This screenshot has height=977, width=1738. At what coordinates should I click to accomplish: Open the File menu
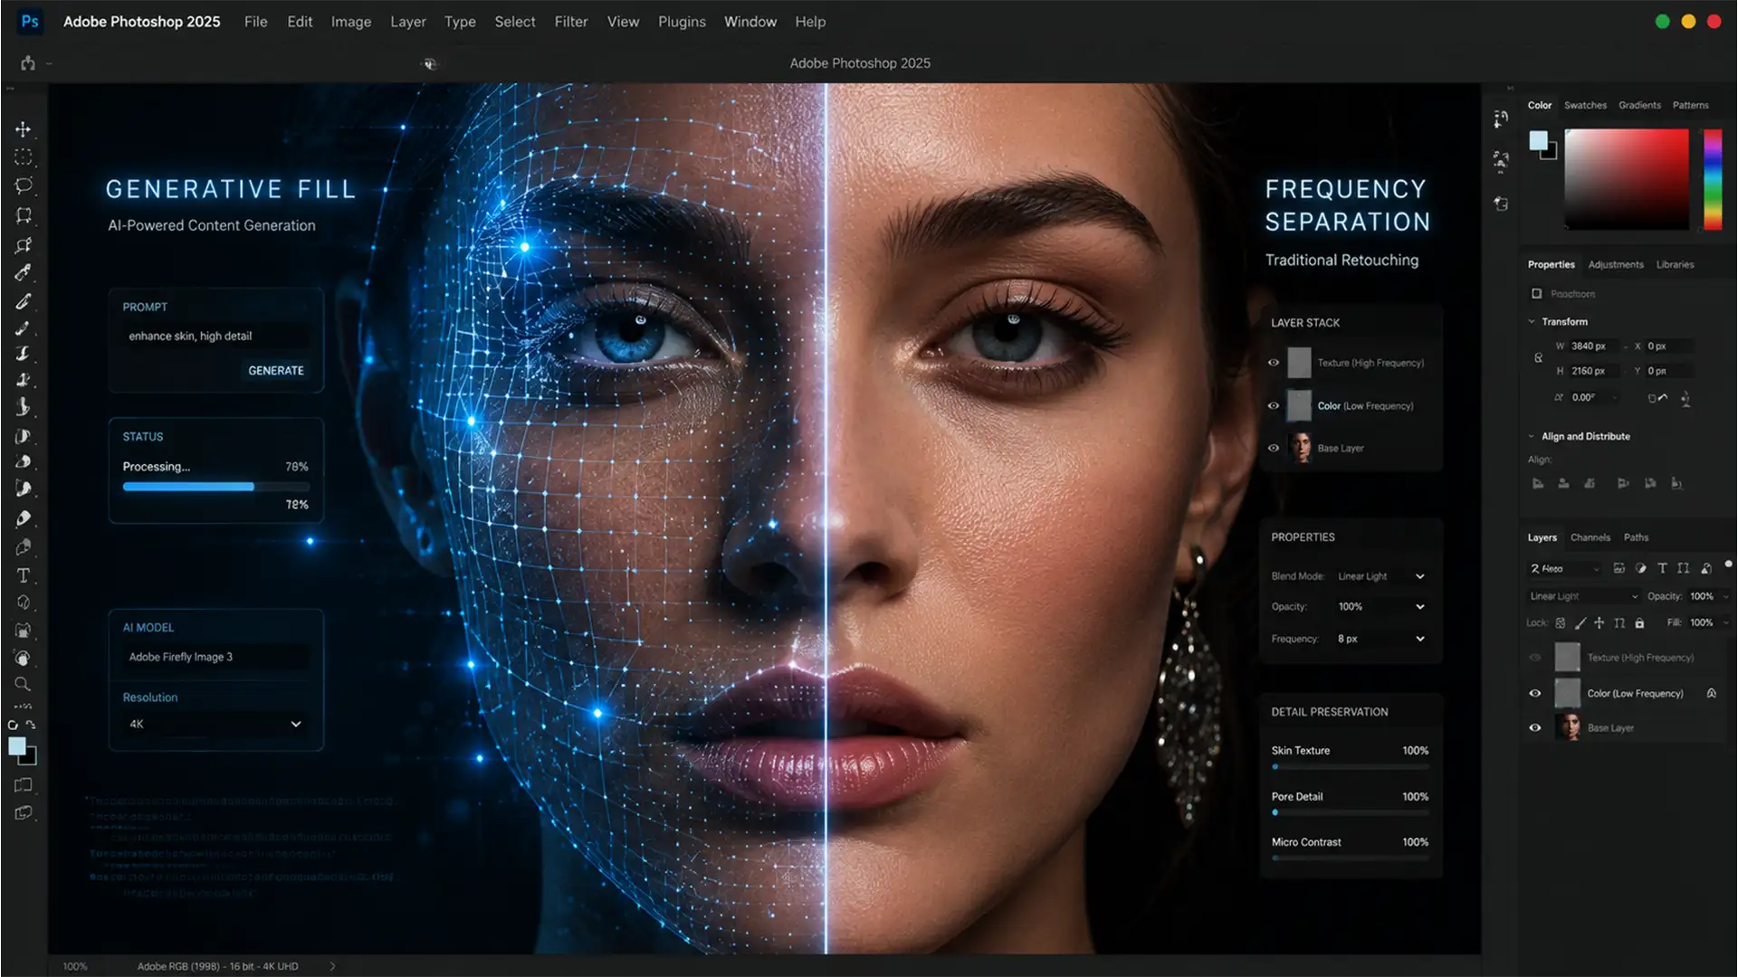point(256,22)
